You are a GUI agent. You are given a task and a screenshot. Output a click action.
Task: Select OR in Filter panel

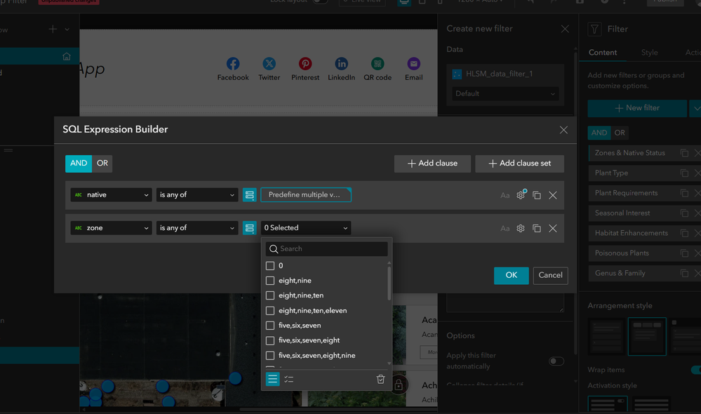pyautogui.click(x=620, y=133)
